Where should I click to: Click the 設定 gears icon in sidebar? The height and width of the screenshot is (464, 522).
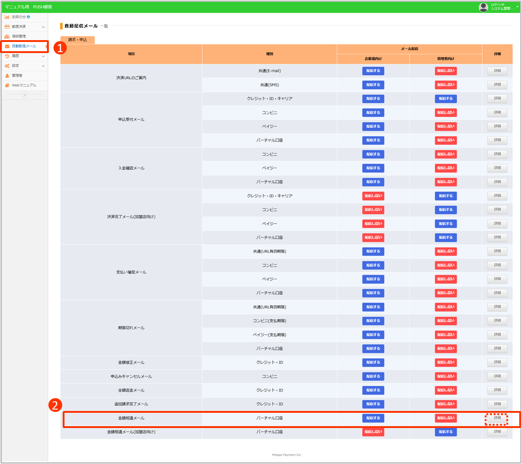tap(8, 65)
